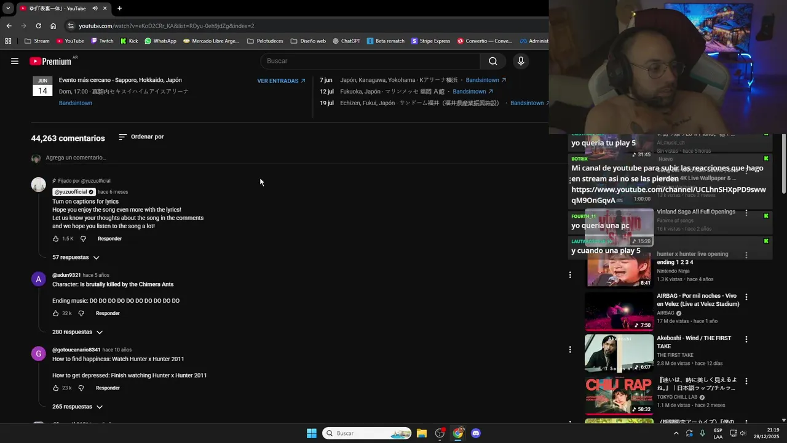Click the YouTube Premium logo
Screen dimensions: 787x443
pyautogui.click(x=50, y=61)
